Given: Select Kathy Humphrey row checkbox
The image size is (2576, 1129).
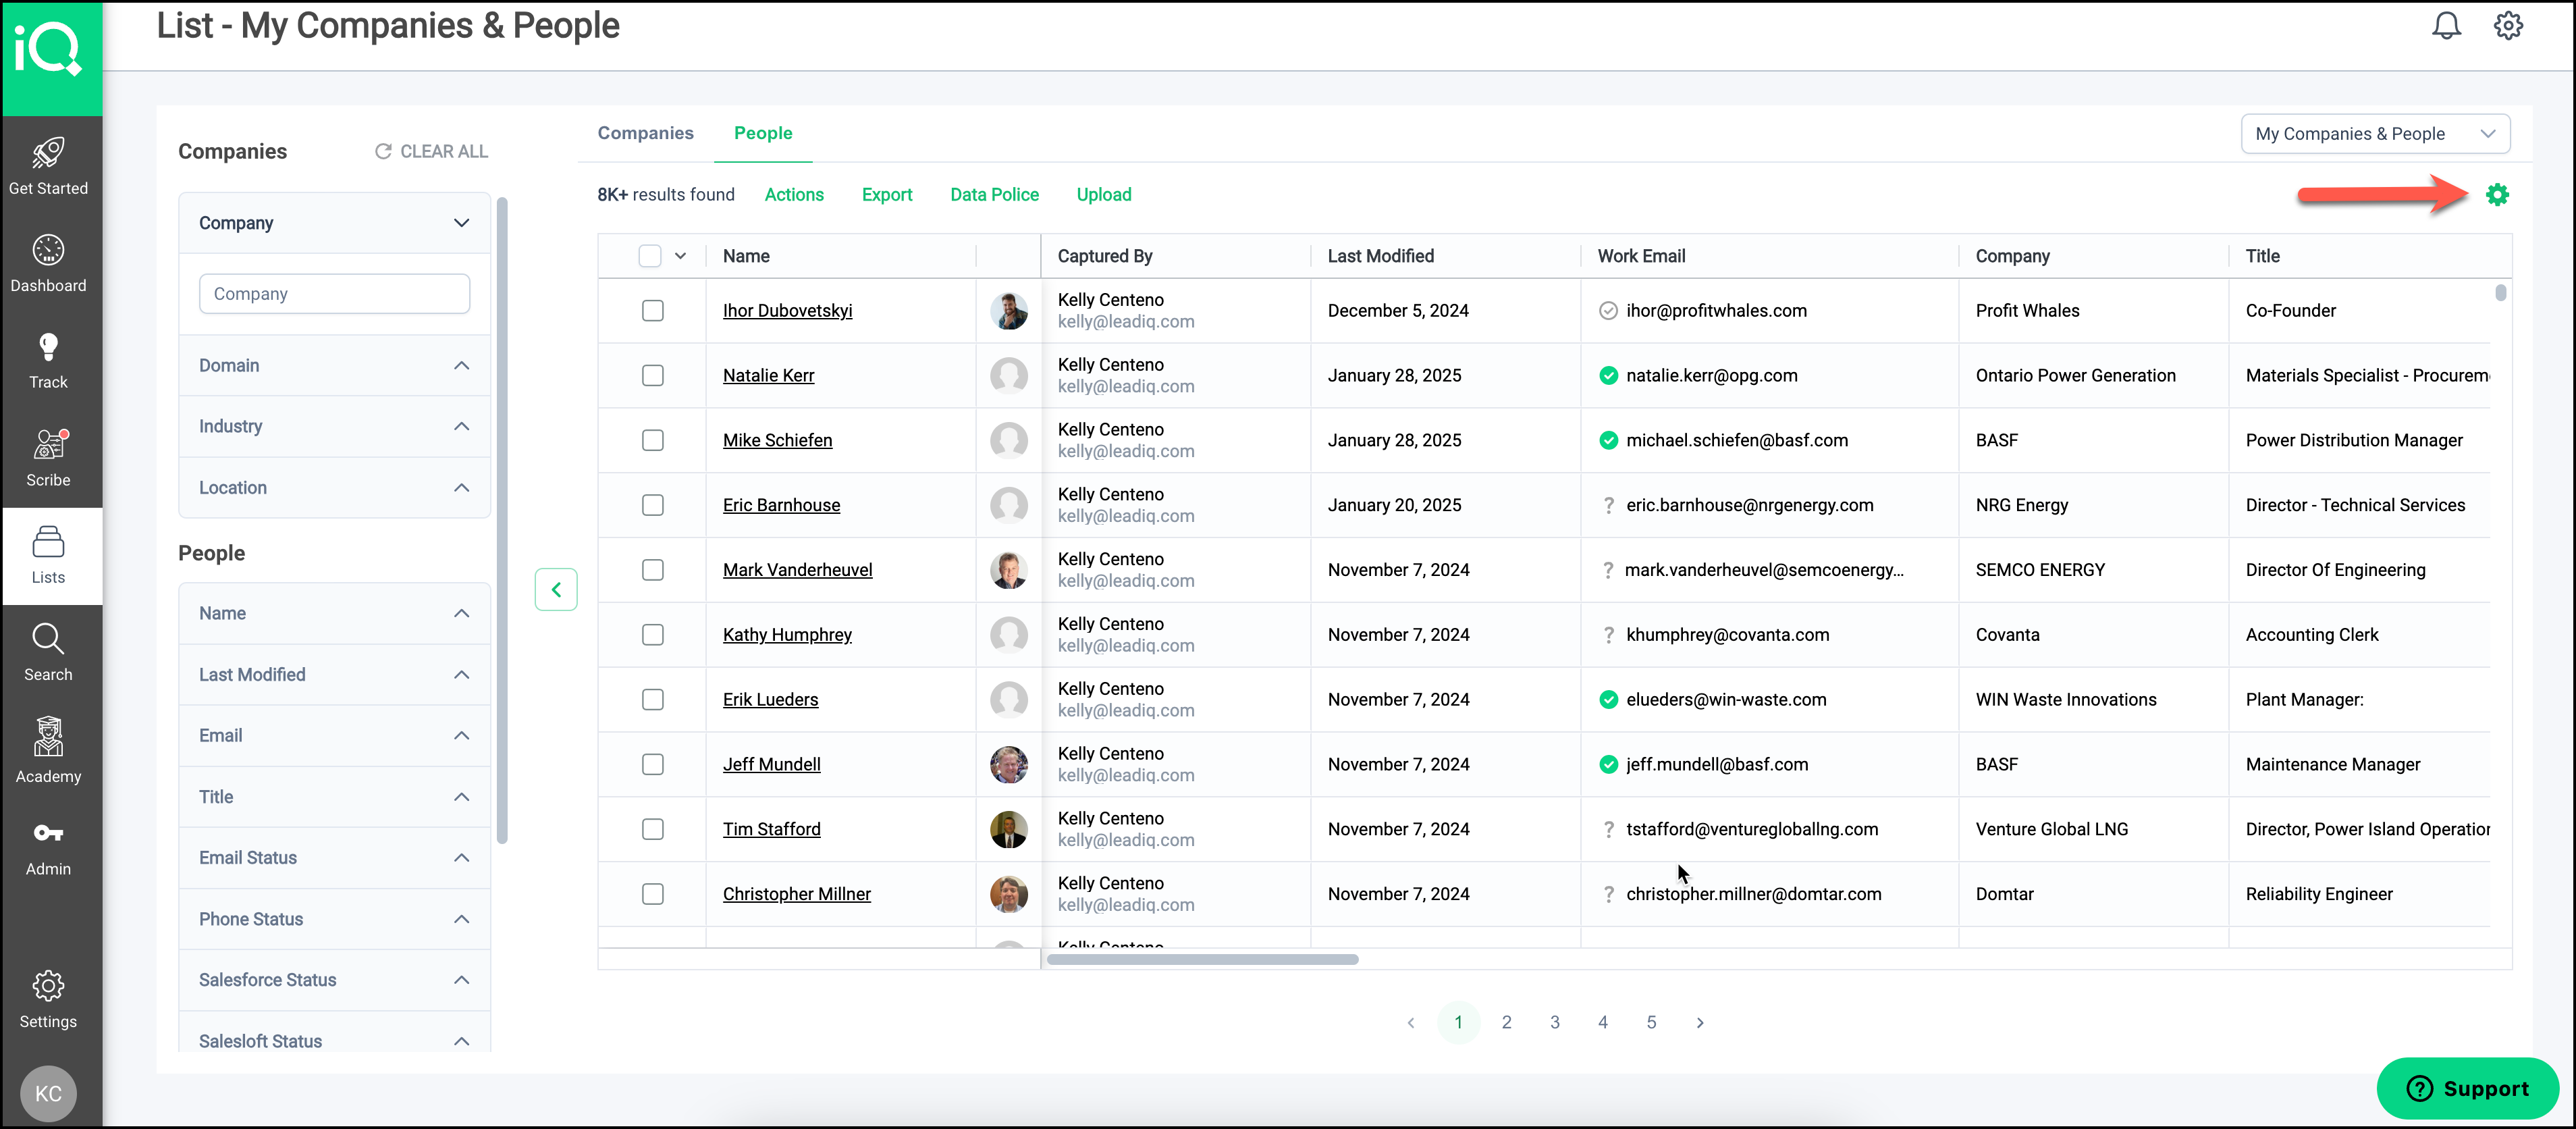Looking at the screenshot, I should (653, 635).
